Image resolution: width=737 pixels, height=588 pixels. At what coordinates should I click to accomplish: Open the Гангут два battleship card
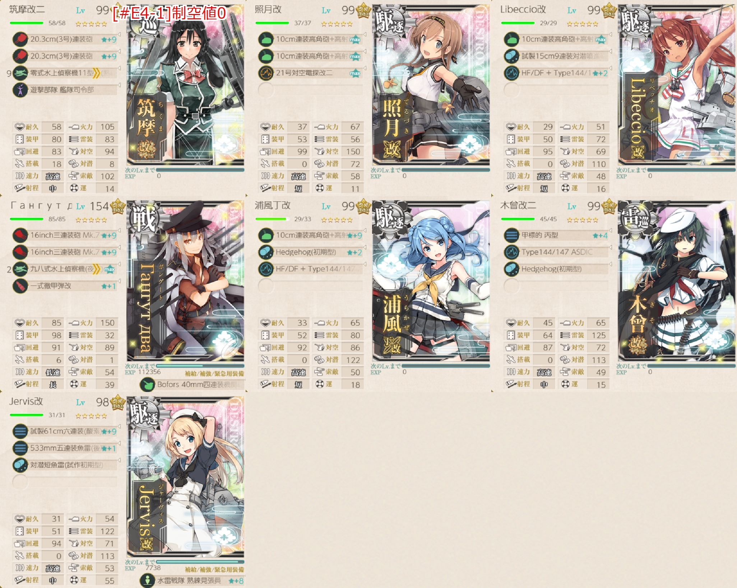point(185,281)
